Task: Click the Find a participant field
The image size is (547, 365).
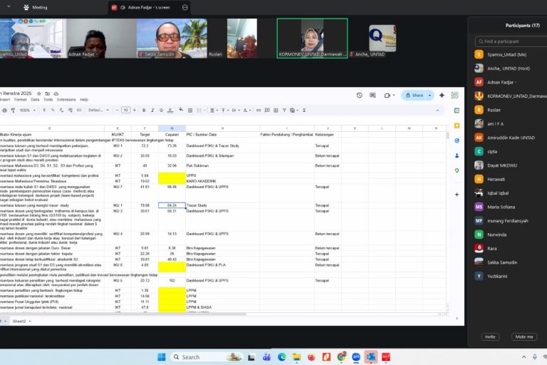Action: tap(511, 41)
